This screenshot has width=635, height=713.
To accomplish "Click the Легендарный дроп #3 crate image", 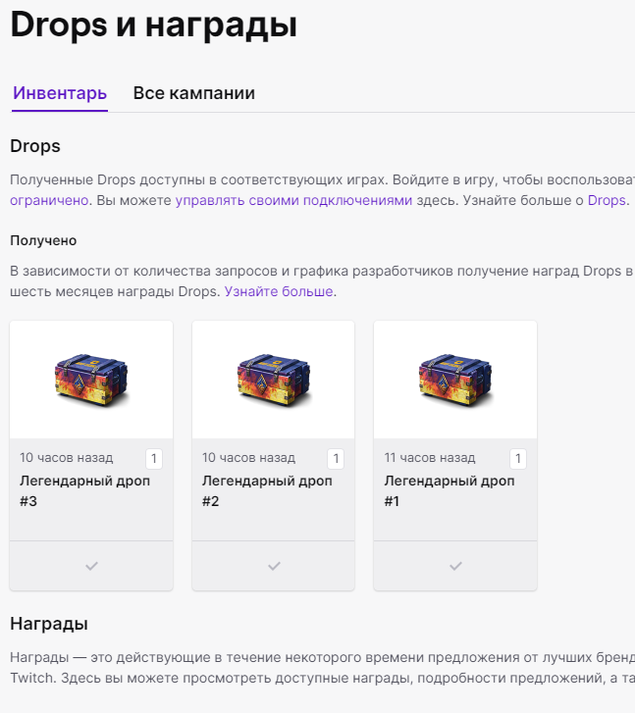I will pos(91,378).
